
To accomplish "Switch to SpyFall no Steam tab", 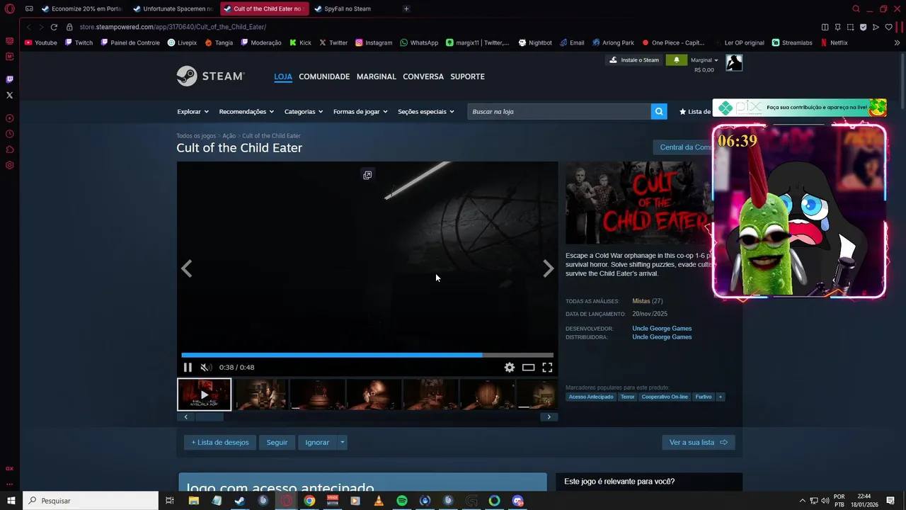I will click(347, 8).
